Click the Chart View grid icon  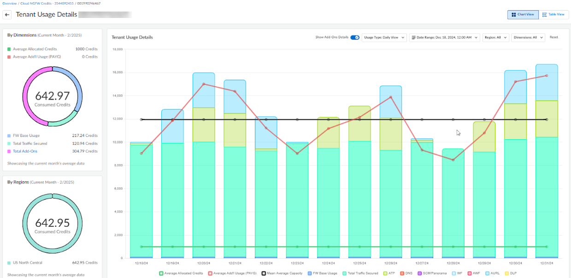point(513,15)
